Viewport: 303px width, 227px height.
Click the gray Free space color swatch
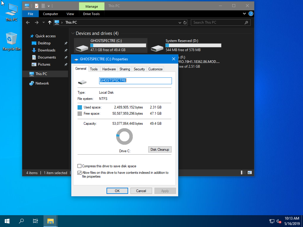point(80,113)
